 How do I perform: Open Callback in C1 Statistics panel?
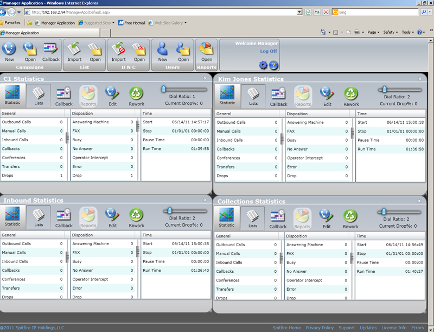pyautogui.click(x=63, y=96)
